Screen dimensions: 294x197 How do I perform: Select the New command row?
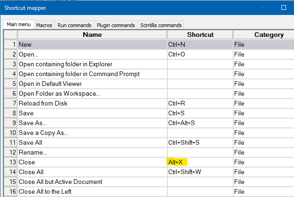92,44
